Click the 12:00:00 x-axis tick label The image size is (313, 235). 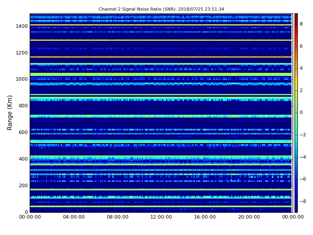(x=161, y=217)
